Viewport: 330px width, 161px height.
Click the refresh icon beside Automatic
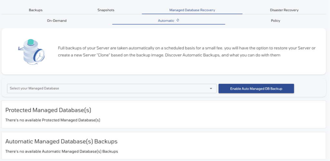pyautogui.click(x=178, y=20)
